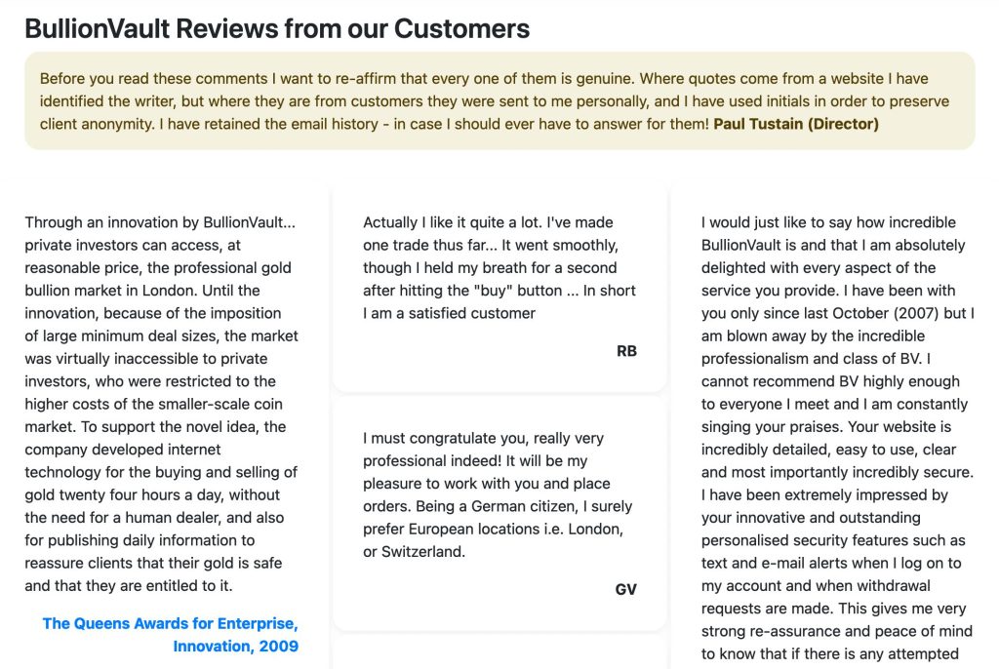This screenshot has width=999, height=669.
Task: Click "or Switzerland." in the GV review
Action: (x=413, y=552)
